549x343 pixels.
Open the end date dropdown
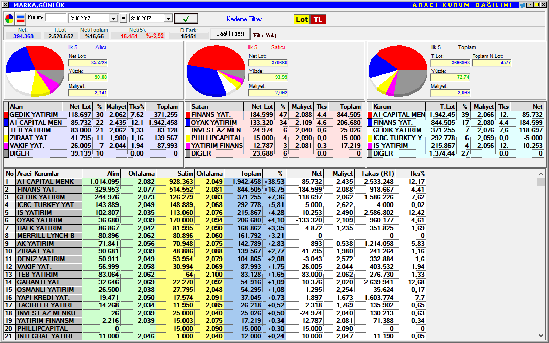point(169,19)
